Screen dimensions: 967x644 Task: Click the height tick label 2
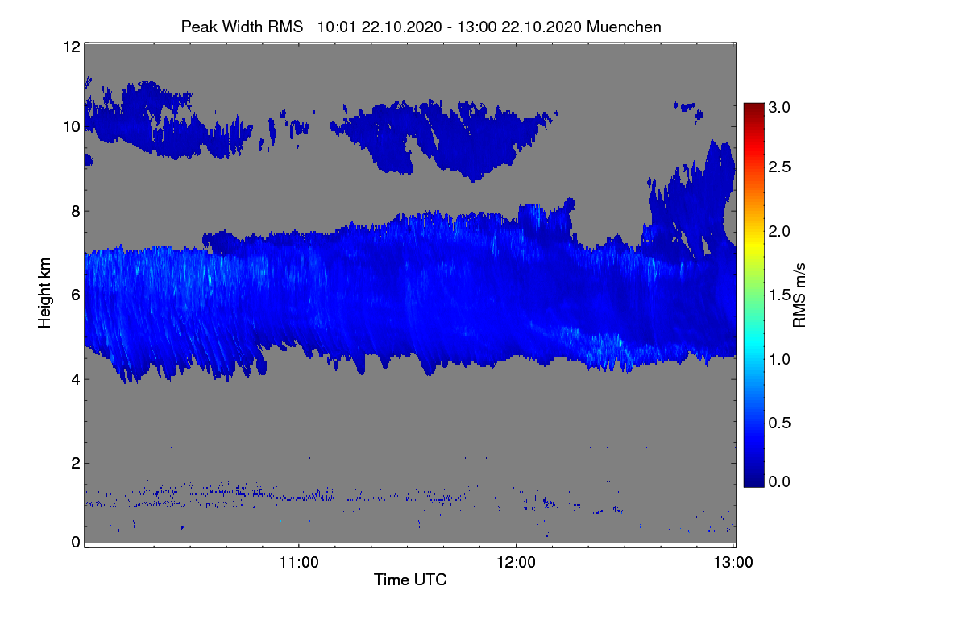[76, 463]
